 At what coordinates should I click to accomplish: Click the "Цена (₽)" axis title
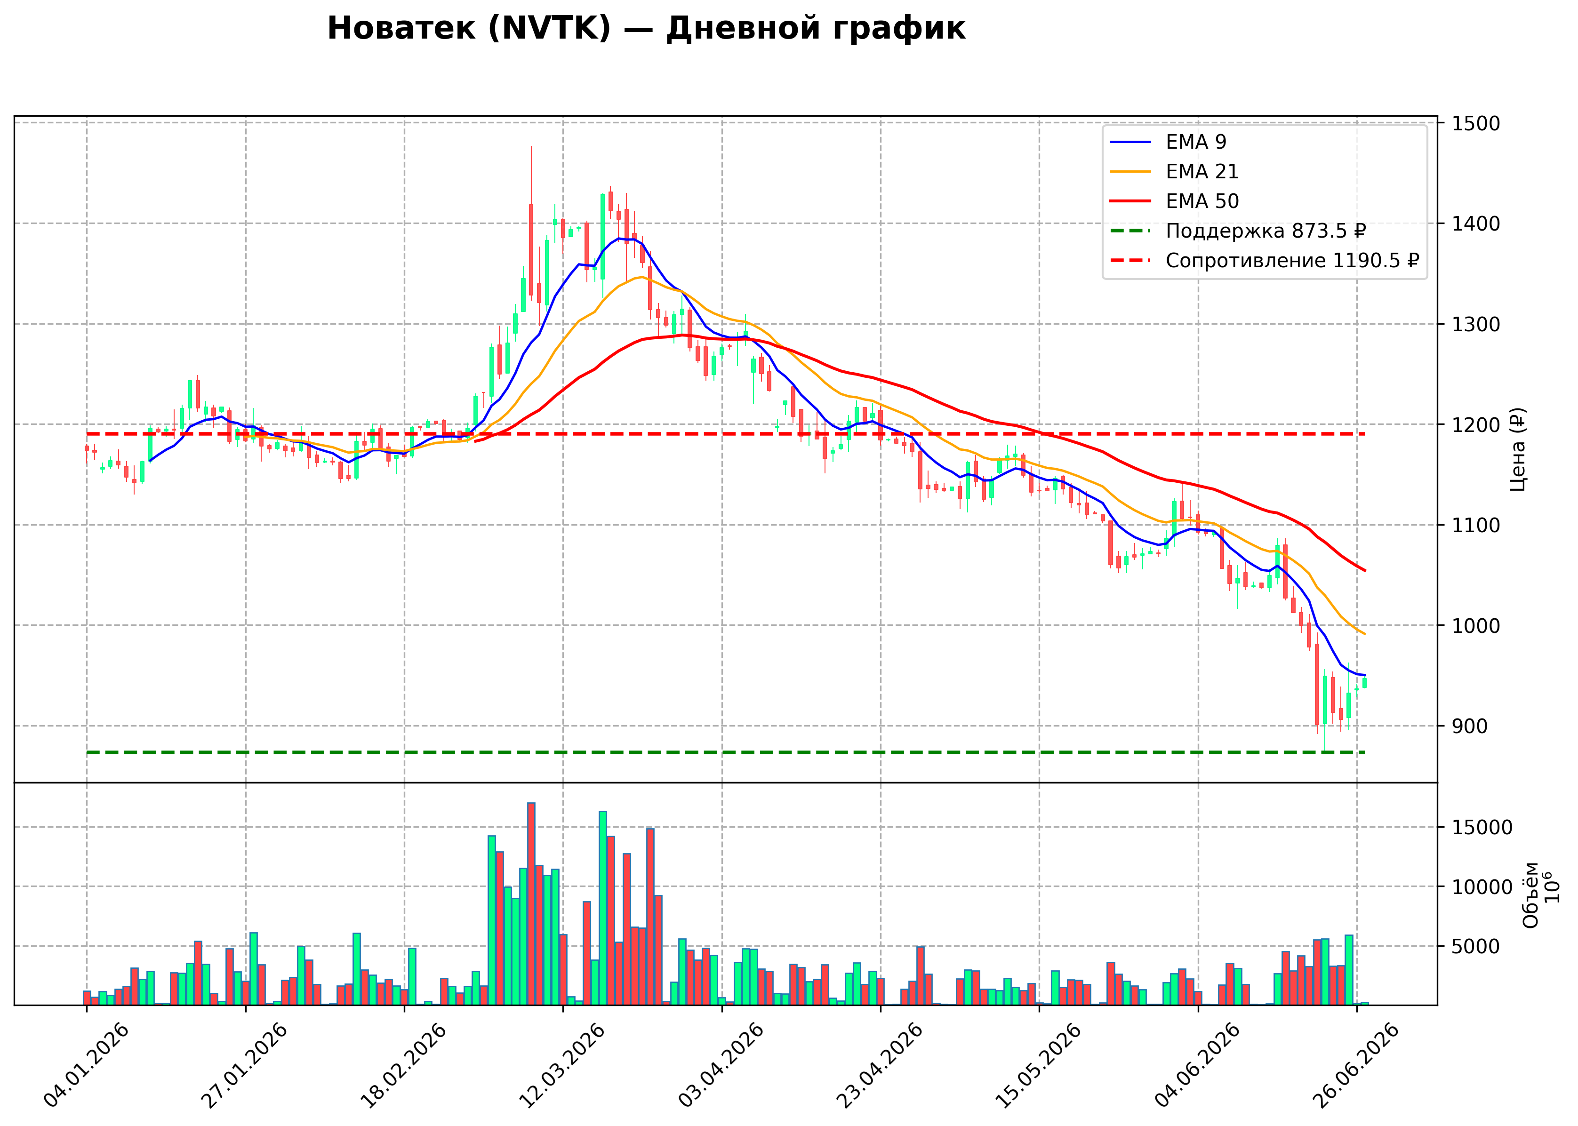click(x=1518, y=449)
